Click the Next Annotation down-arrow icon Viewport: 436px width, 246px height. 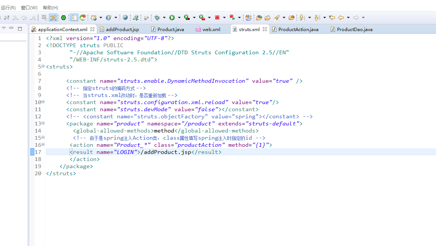pyautogui.click(x=302, y=18)
